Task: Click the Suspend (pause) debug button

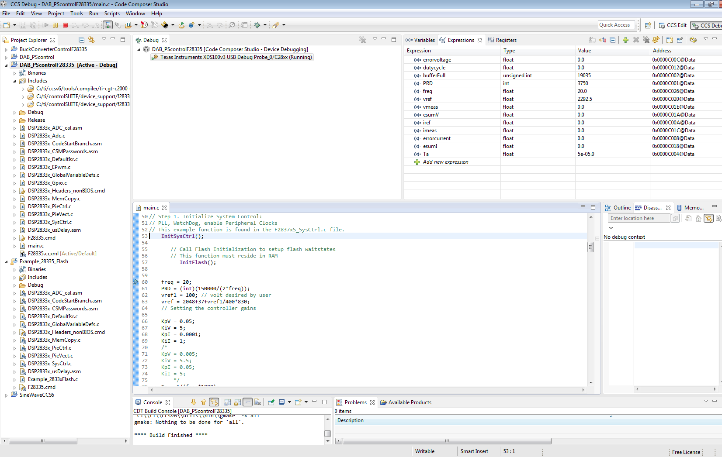Action: point(55,25)
